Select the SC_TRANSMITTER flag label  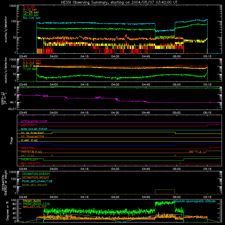[x=32, y=136]
